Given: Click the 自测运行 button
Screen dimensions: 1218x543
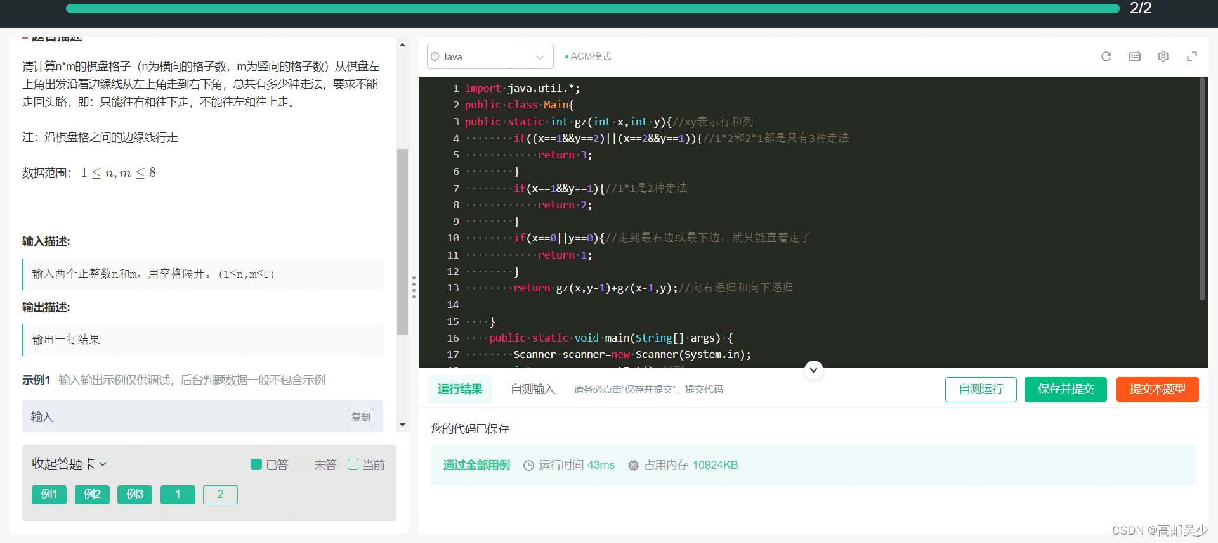Looking at the screenshot, I should pyautogui.click(x=981, y=389).
